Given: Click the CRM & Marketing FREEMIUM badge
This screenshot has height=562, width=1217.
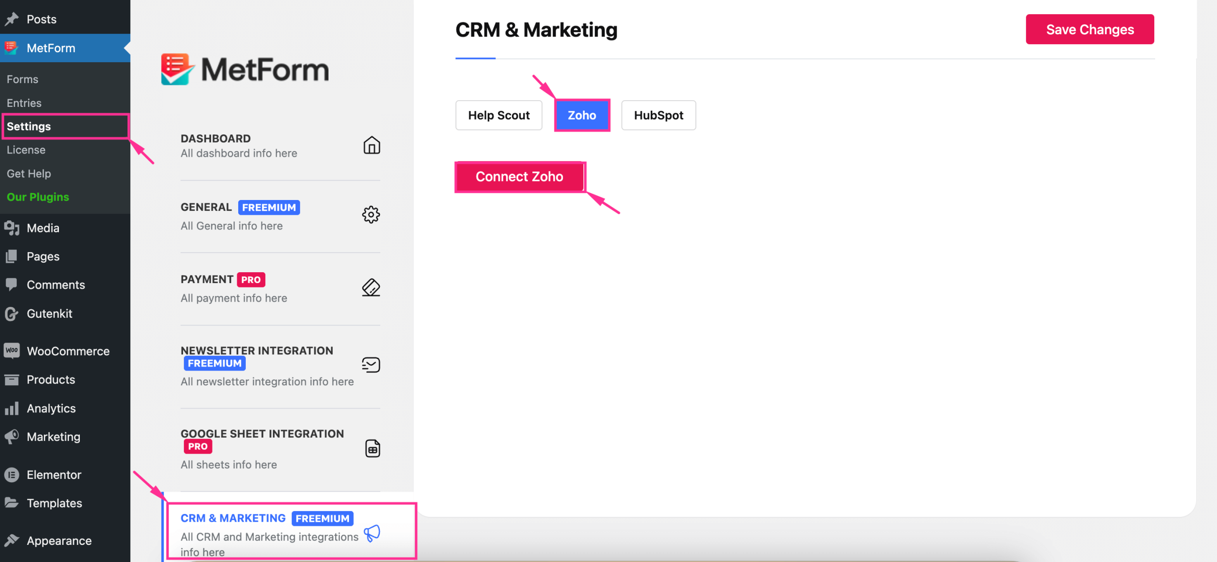Looking at the screenshot, I should pyautogui.click(x=322, y=519).
